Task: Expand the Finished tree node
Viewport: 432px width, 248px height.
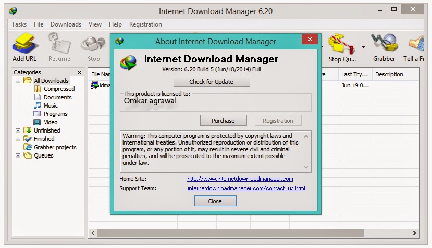Action: (x=18, y=139)
